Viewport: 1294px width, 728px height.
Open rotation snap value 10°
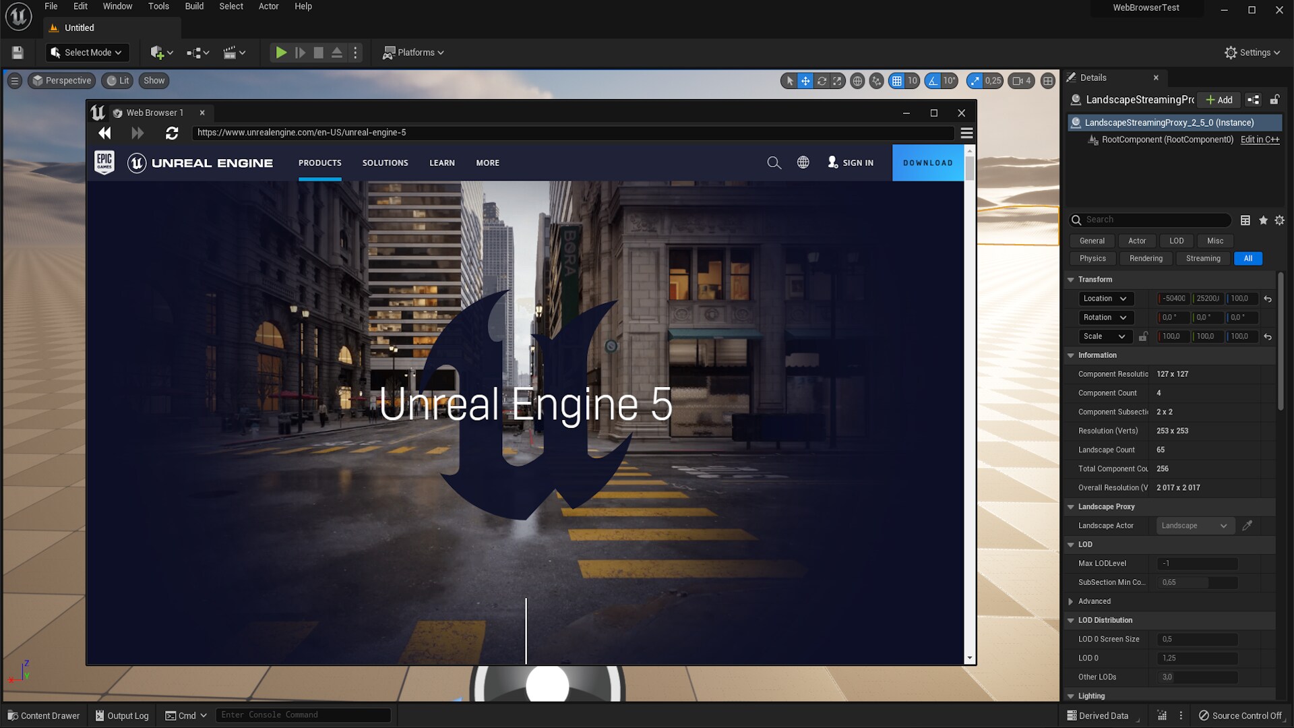(949, 81)
